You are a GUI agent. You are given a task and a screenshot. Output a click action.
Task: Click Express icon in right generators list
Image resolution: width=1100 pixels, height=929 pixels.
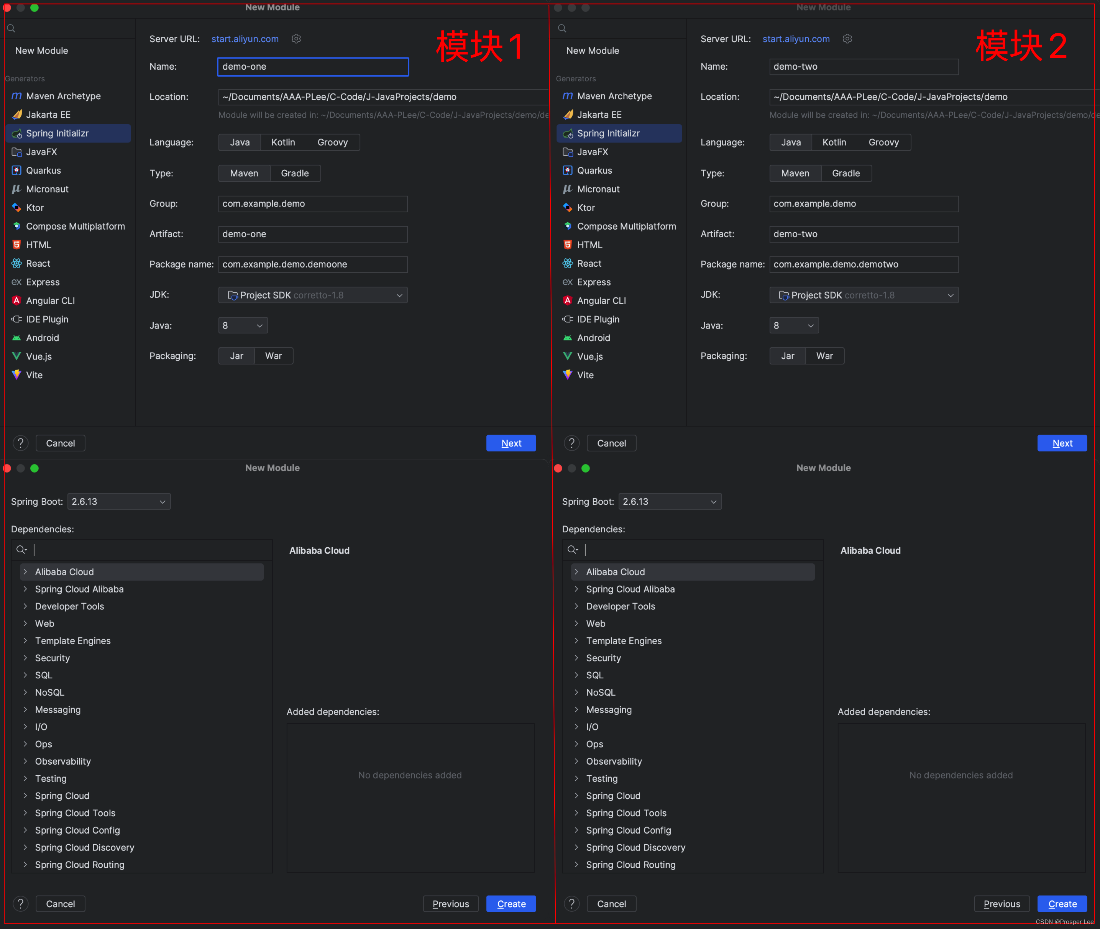point(568,282)
